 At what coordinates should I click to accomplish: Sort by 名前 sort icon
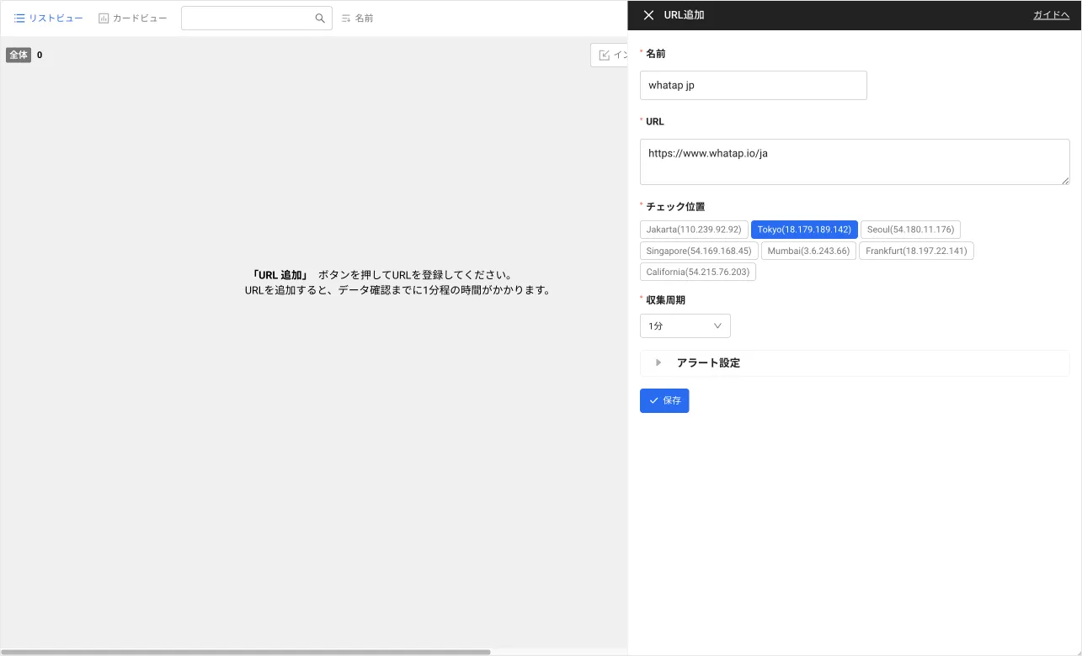click(x=346, y=19)
